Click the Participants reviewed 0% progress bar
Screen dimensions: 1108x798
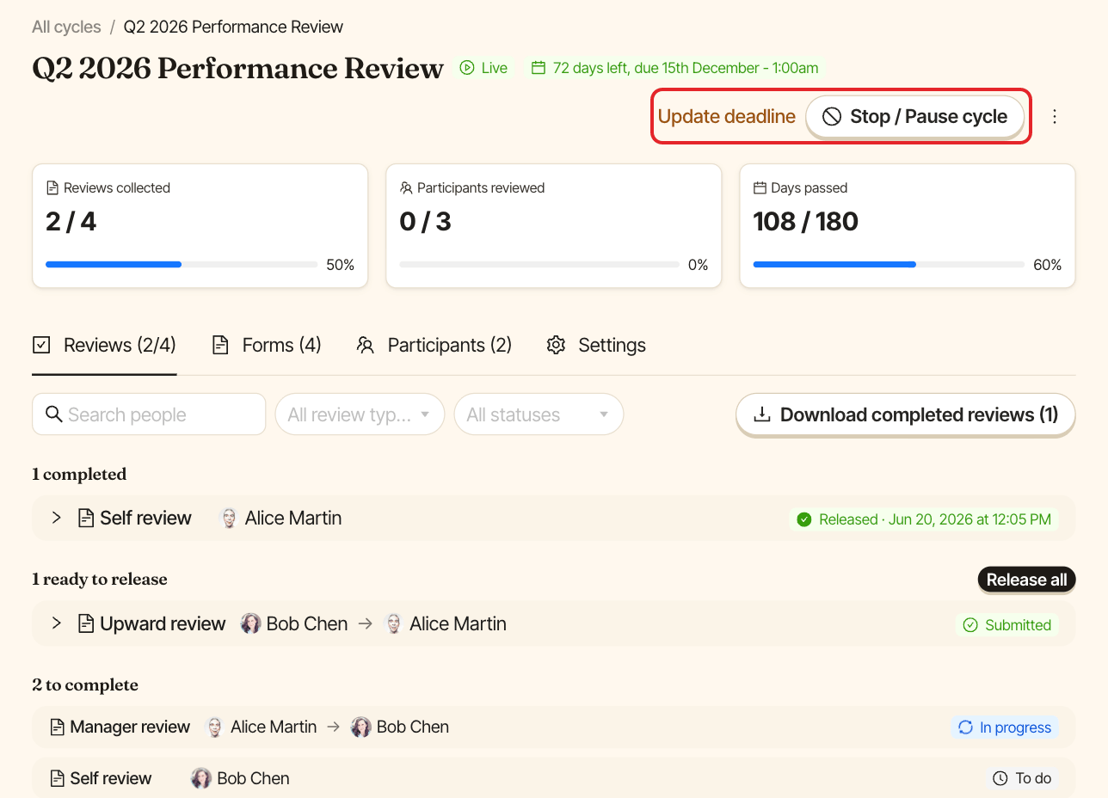pos(539,265)
